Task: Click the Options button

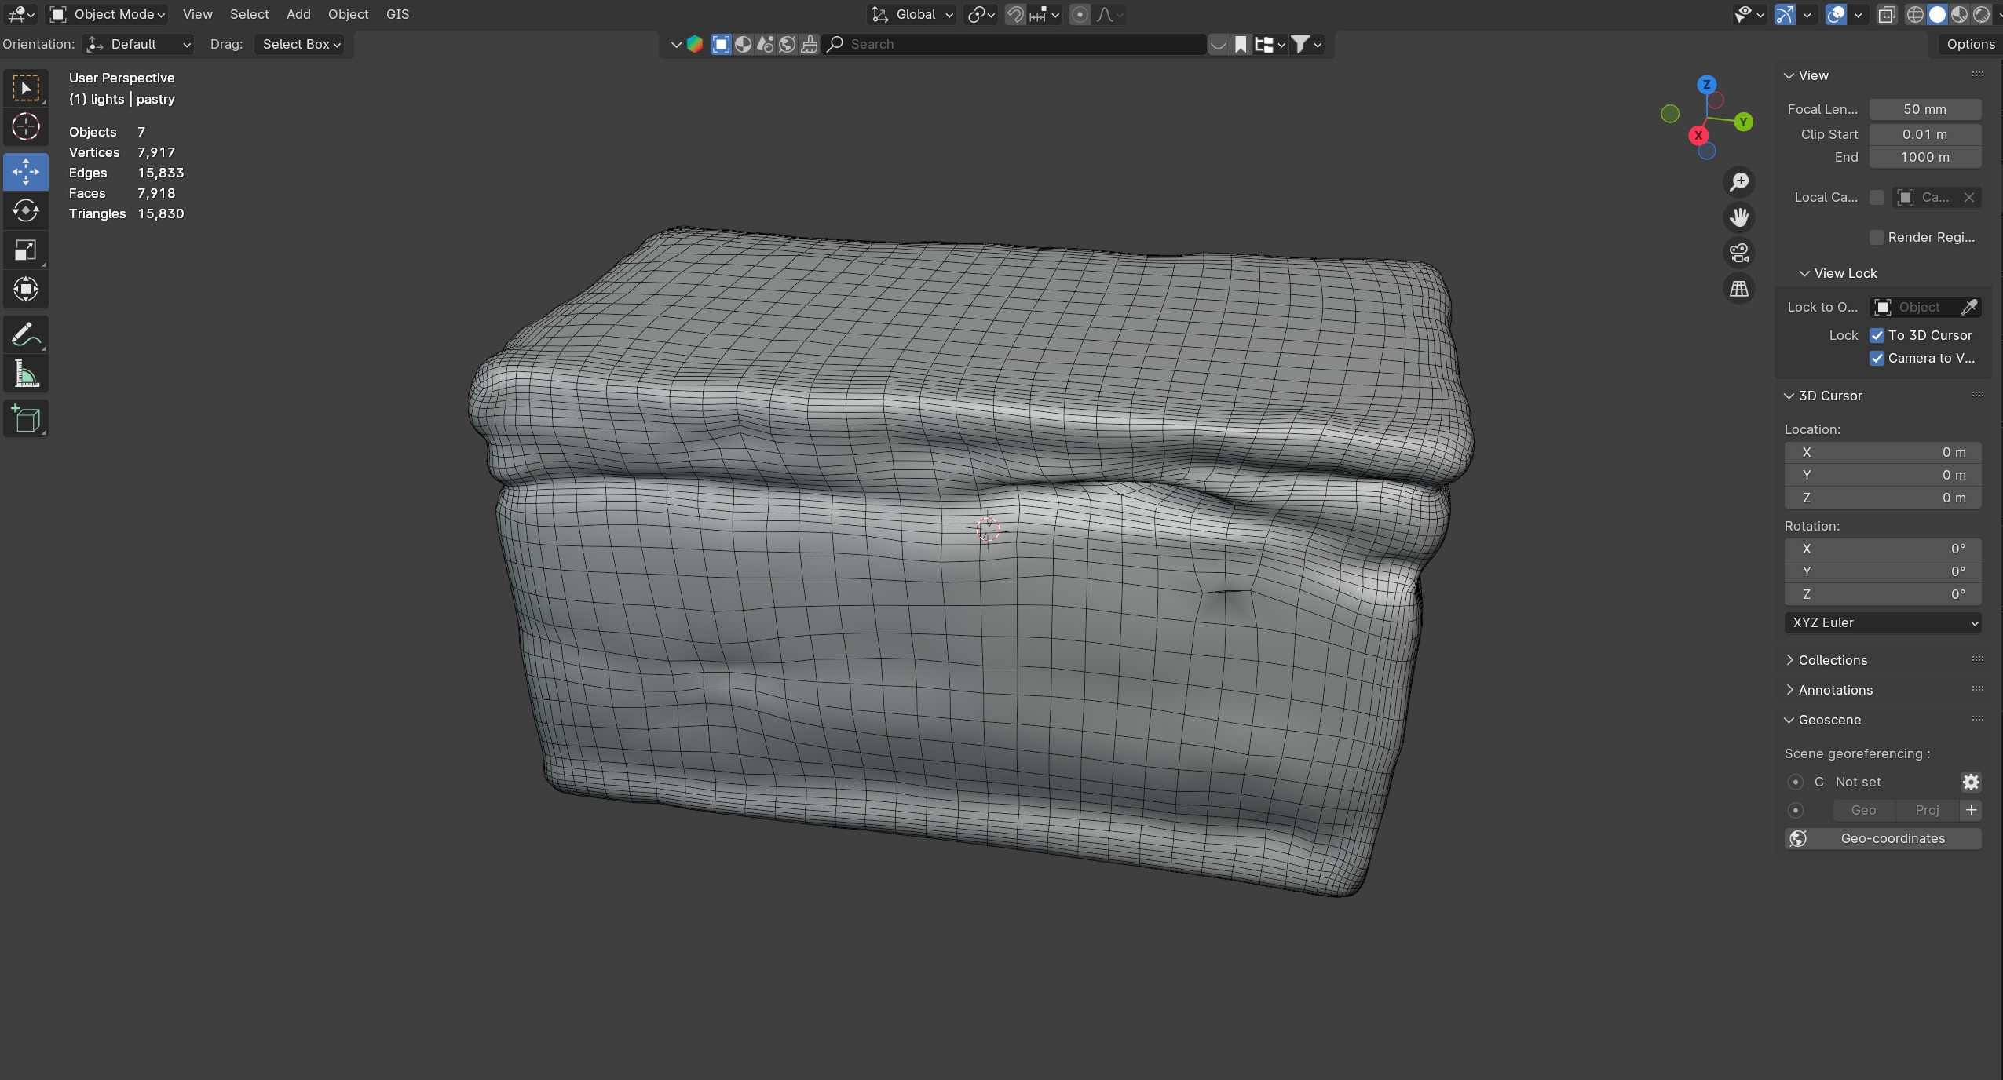Action: coord(1969,44)
